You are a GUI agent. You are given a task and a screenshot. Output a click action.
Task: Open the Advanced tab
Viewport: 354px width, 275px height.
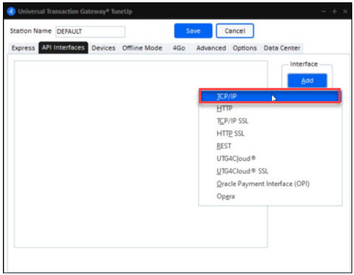tap(211, 48)
